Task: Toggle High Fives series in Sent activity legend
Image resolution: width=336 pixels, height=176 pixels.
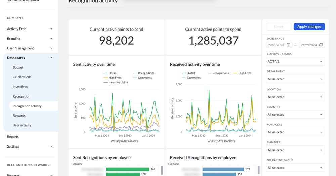Action: [x=113, y=78]
